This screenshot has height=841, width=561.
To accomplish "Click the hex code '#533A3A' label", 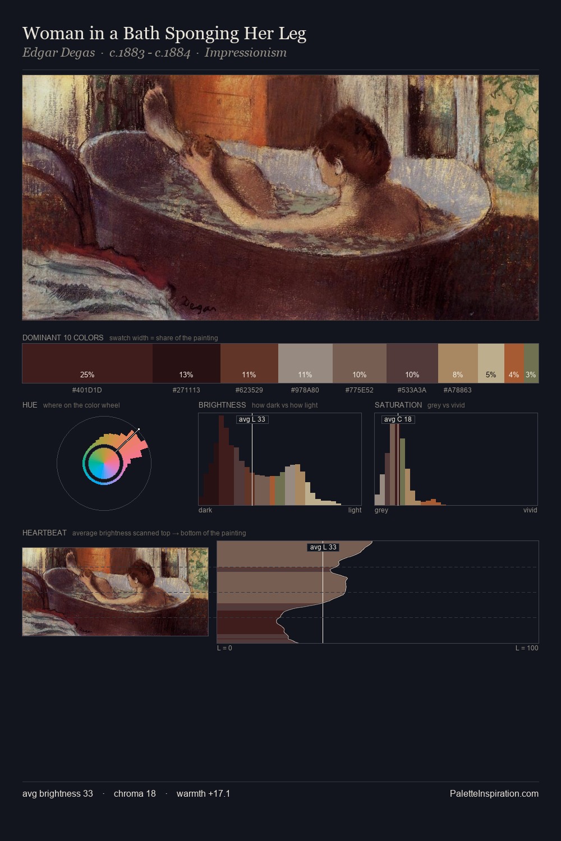I will click(412, 390).
